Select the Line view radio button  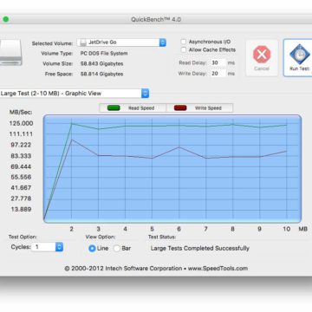pos(92,248)
